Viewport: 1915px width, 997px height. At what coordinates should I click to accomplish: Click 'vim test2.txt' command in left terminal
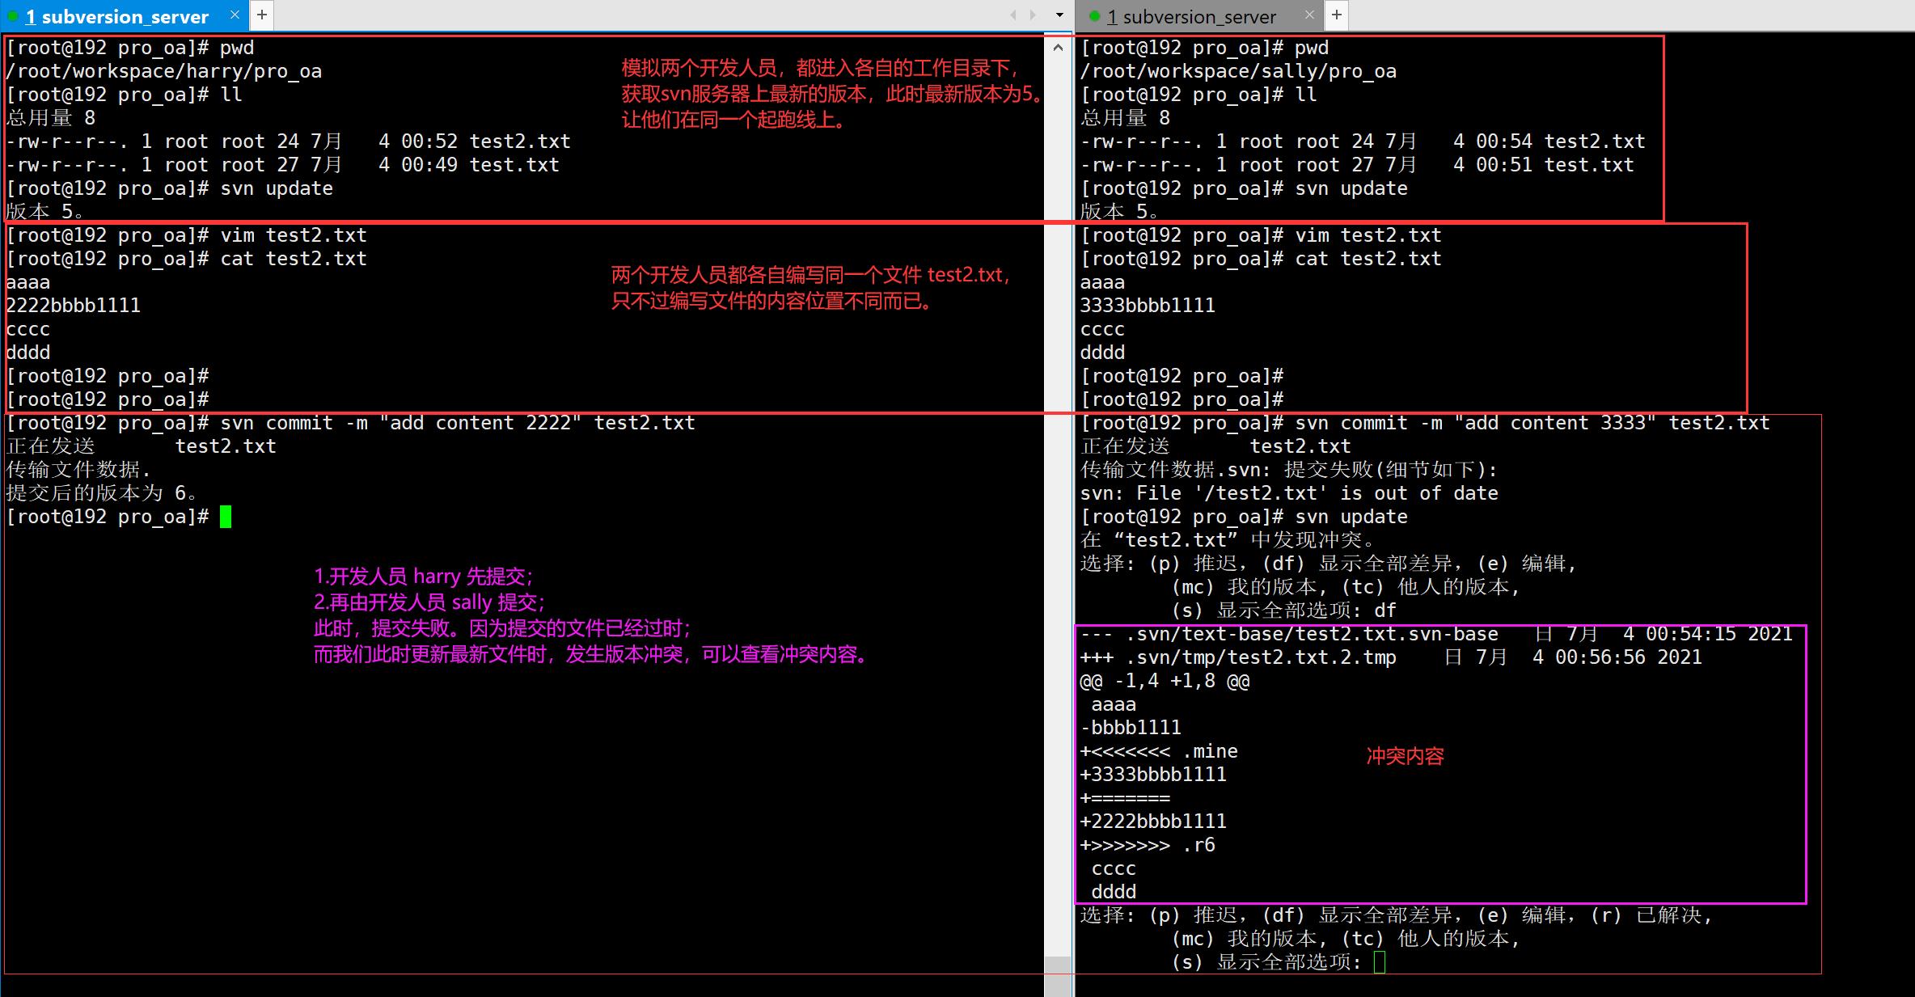click(294, 235)
